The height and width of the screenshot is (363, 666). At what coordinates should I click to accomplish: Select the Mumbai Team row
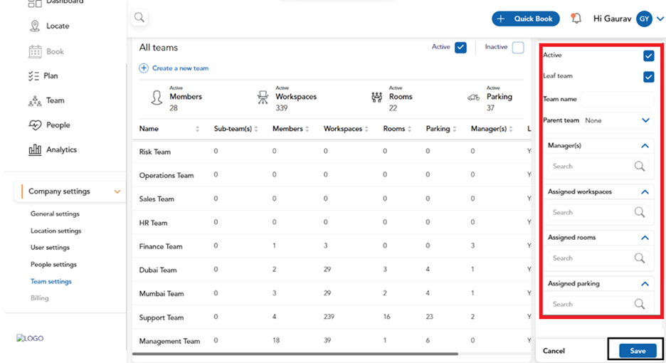tap(332, 293)
